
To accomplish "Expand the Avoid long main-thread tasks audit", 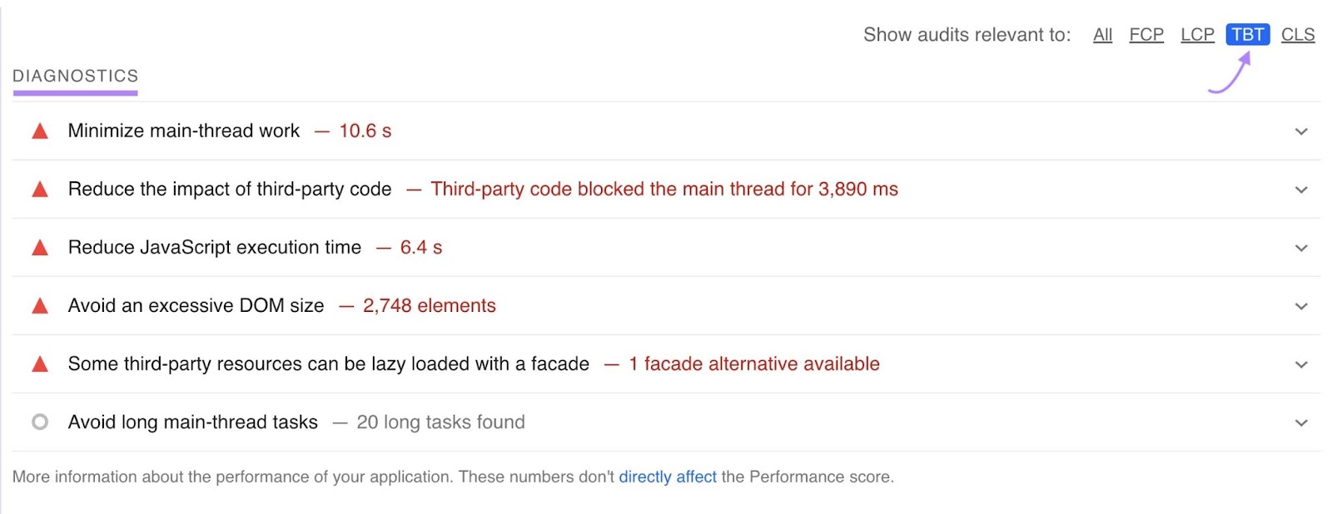I will click(1300, 422).
